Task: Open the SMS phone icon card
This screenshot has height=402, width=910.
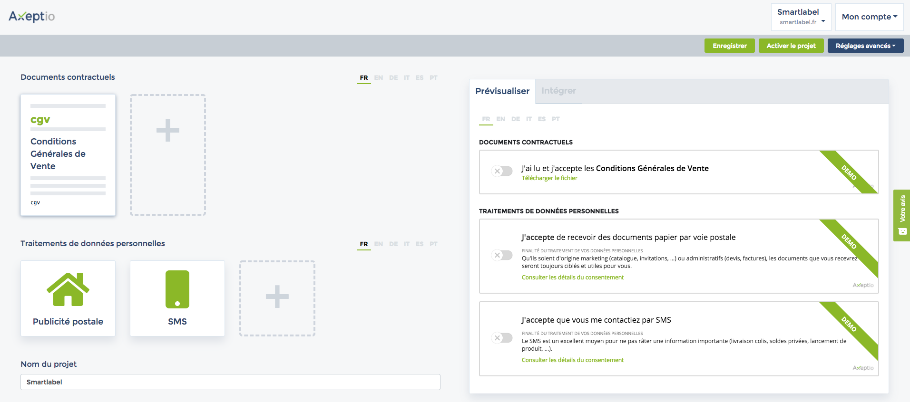Action: tap(177, 298)
